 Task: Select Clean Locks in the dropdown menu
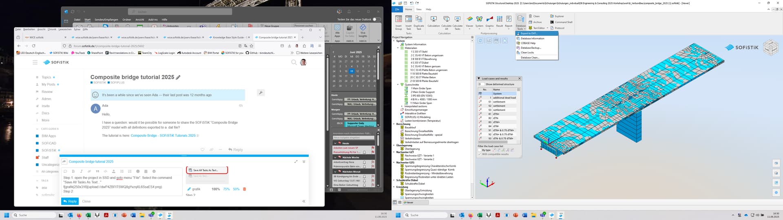point(536,53)
